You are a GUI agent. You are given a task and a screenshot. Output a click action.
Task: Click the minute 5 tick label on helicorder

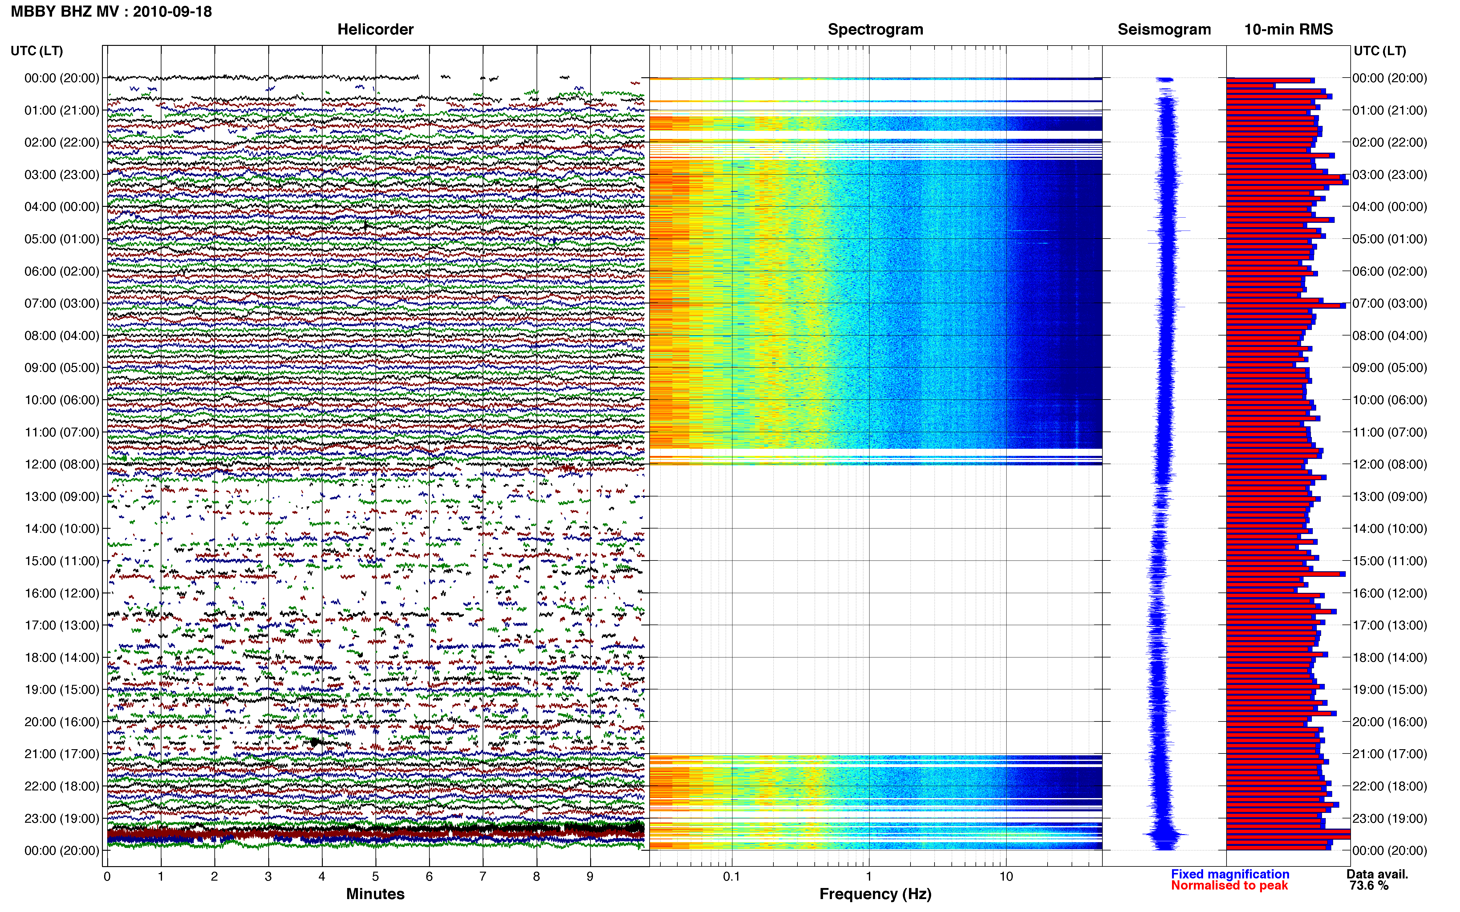point(375,876)
